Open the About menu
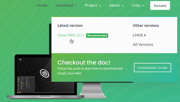Image resolution: width=180 pixels, height=102 pixels. tap(116, 5)
